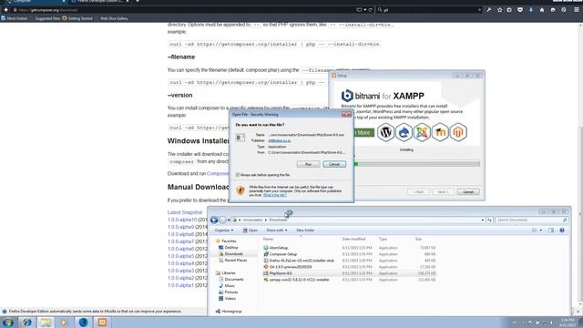The width and height of the screenshot is (583, 328).
Task: Click the Explorer address refresh icon
Action: [x=490, y=220]
